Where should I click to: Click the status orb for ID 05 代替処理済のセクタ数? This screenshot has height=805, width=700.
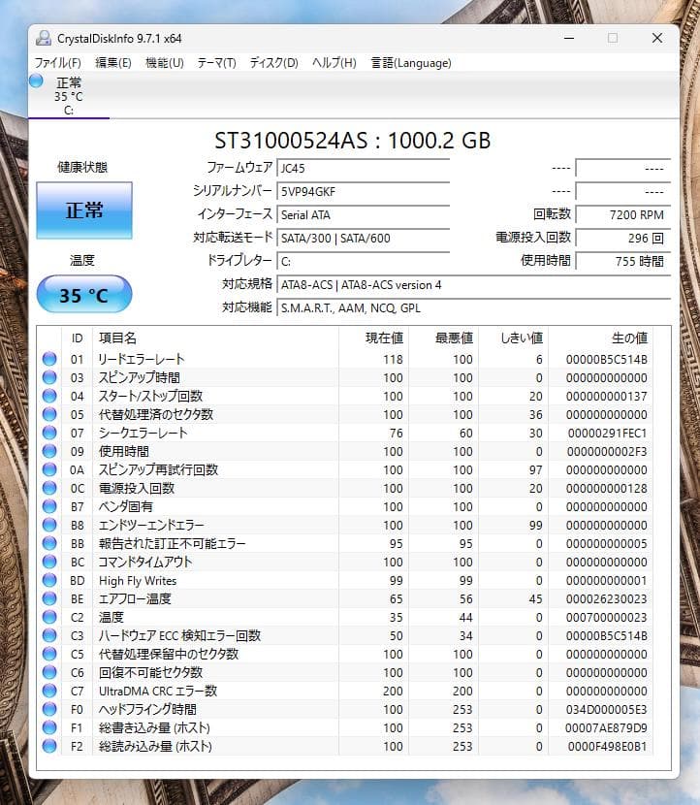[49, 414]
